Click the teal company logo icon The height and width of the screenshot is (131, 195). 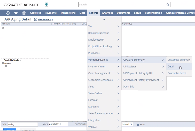[47, 5]
